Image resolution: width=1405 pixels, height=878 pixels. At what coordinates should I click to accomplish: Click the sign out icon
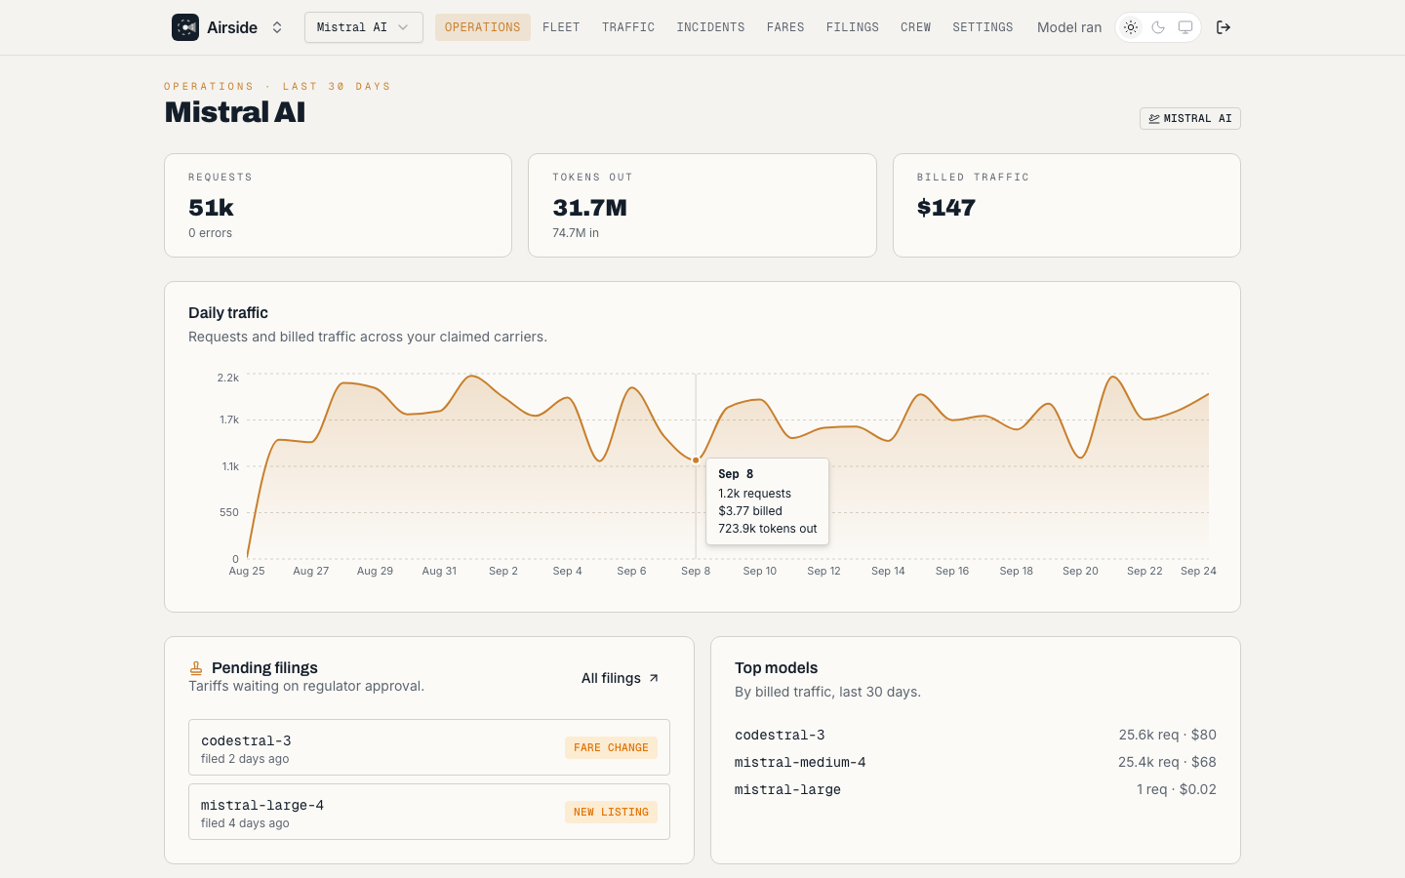click(1224, 27)
